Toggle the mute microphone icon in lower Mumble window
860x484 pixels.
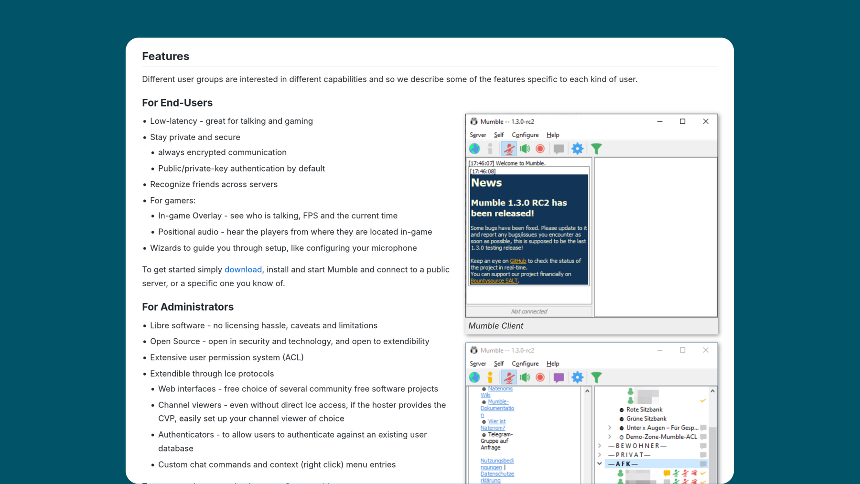point(509,377)
